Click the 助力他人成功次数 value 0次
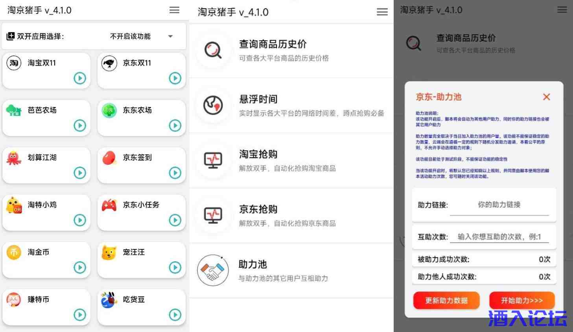573x332 pixels. click(545, 277)
